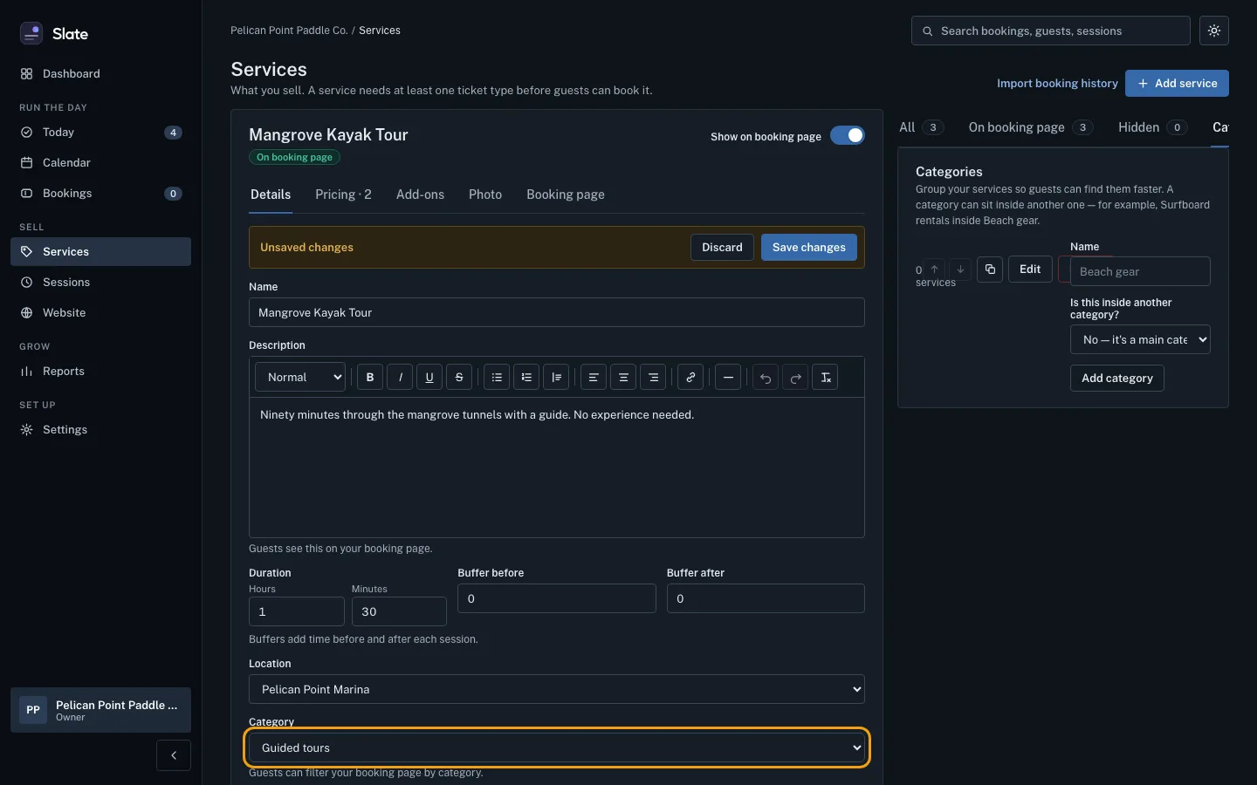Image resolution: width=1257 pixels, height=785 pixels.
Task: Save changes to the service
Action: point(809,247)
